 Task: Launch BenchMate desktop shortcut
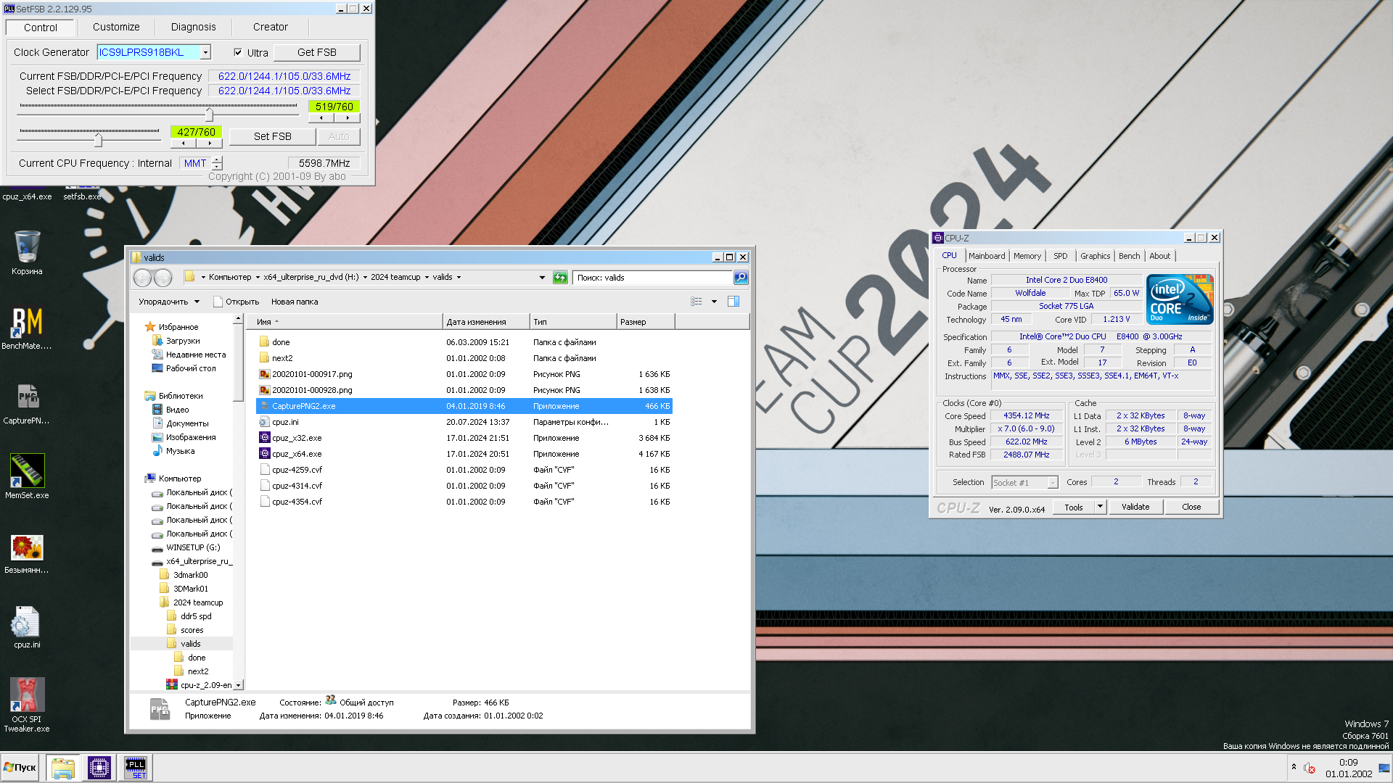[27, 328]
